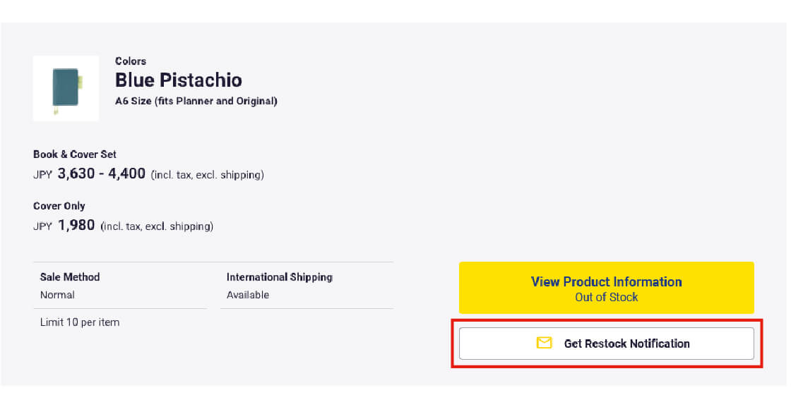
Task: Click the JPY label for Cover Only
Action: pyautogui.click(x=42, y=226)
